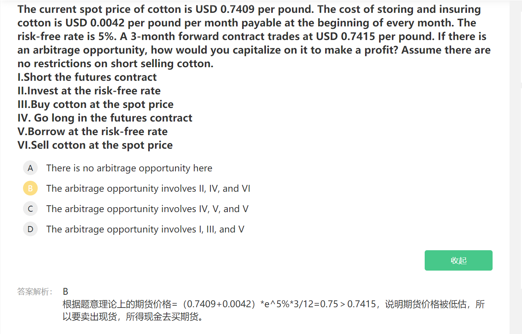Viewport: 522px width, 334px height.
Task: Collapse the explanation with green 收起 button
Action: [x=458, y=260]
